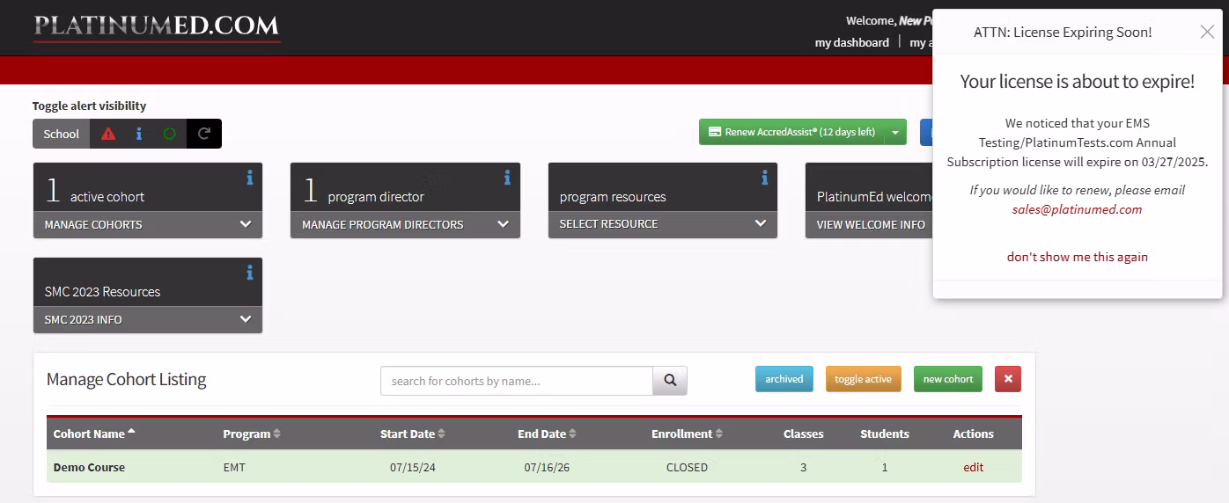The width and height of the screenshot is (1229, 503).
Task: Click CLOSED enrollment cell
Action: (687, 467)
